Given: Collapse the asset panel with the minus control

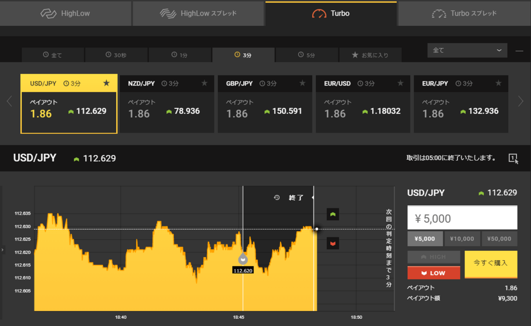Looking at the screenshot, I should 519,50.
